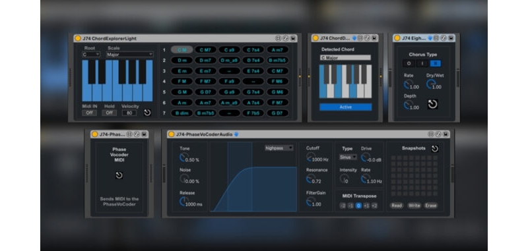
Task: Click the Detected Chord field showing C Major
Action: (345, 58)
